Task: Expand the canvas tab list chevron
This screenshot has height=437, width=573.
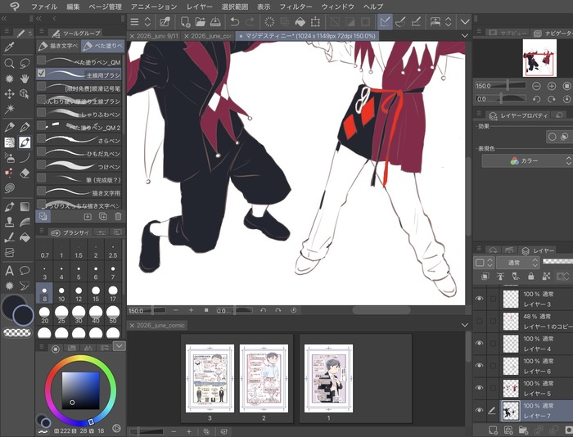Action: click(465, 36)
